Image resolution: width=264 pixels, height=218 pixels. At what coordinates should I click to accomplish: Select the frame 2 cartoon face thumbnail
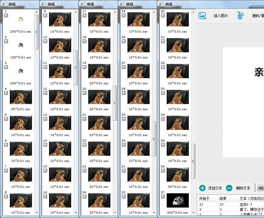(x=21, y=45)
